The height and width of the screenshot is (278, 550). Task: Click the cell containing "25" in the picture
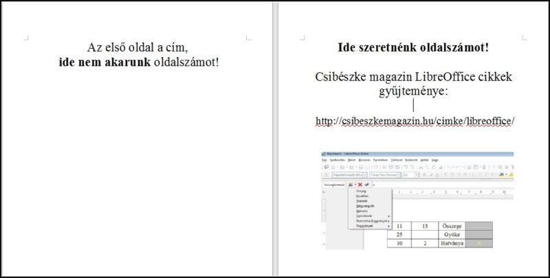pyautogui.click(x=399, y=235)
